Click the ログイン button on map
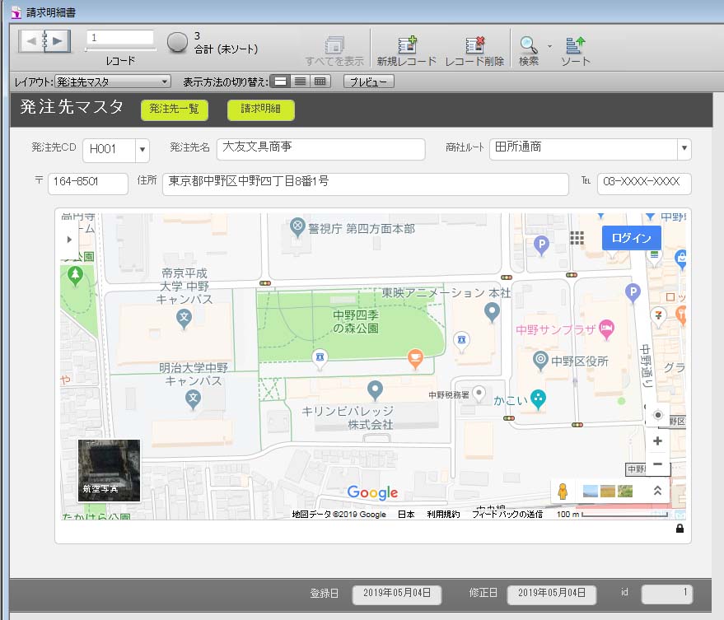 click(x=631, y=238)
